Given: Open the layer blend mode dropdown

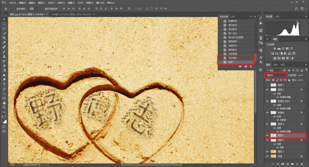Looking at the screenshot, I should (276, 75).
